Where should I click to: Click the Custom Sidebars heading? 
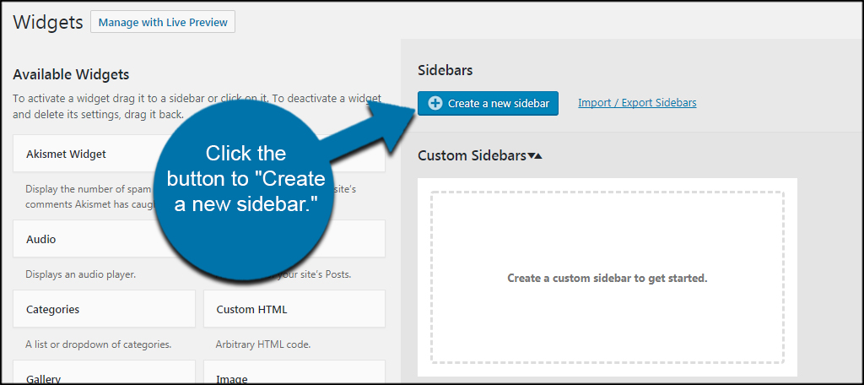(472, 156)
